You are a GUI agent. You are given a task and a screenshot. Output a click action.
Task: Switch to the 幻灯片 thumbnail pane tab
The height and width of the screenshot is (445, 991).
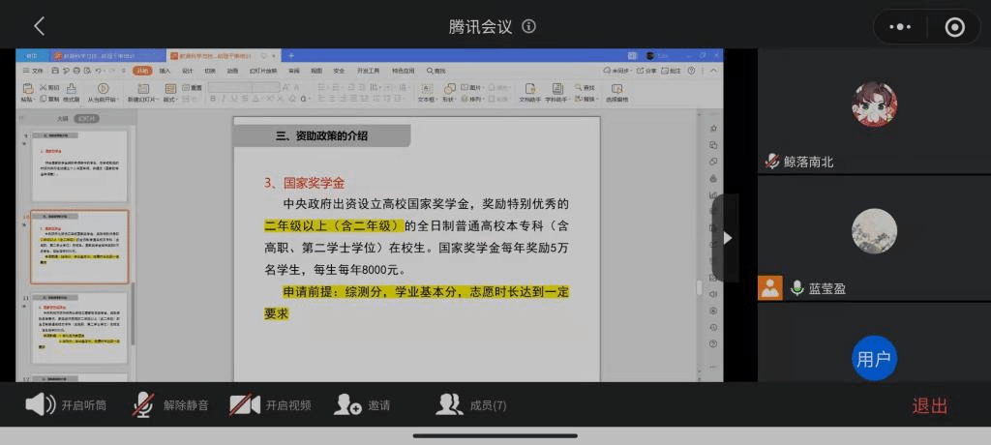(x=87, y=119)
